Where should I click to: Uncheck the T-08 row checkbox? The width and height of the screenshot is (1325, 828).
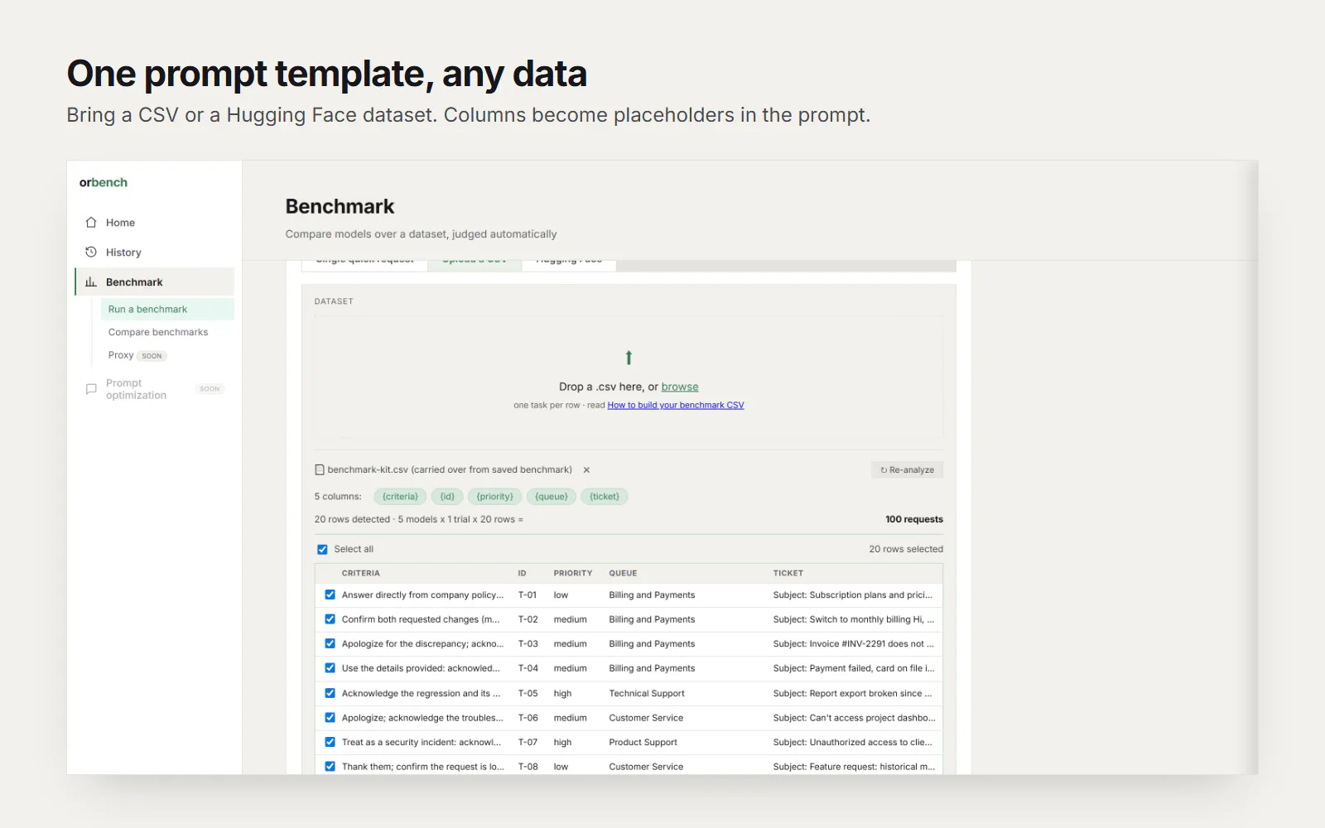pyautogui.click(x=330, y=767)
